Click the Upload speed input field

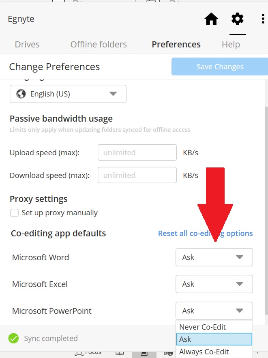pyautogui.click(x=137, y=153)
